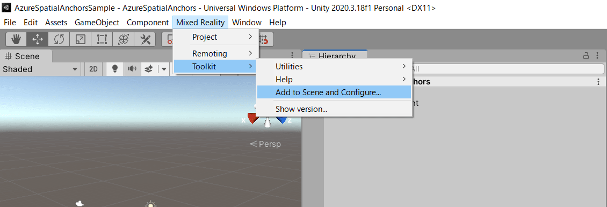Select the Move tool
This screenshot has width=607, height=207.
pos(38,39)
